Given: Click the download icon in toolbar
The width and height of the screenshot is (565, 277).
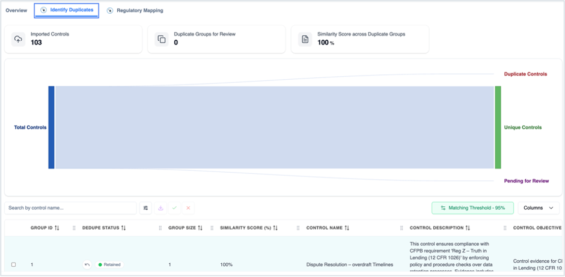Looking at the screenshot, I should [160, 207].
